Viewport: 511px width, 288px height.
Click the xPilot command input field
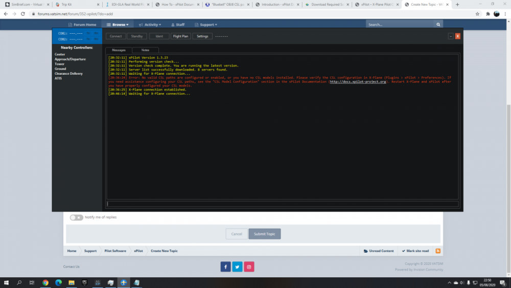282,204
